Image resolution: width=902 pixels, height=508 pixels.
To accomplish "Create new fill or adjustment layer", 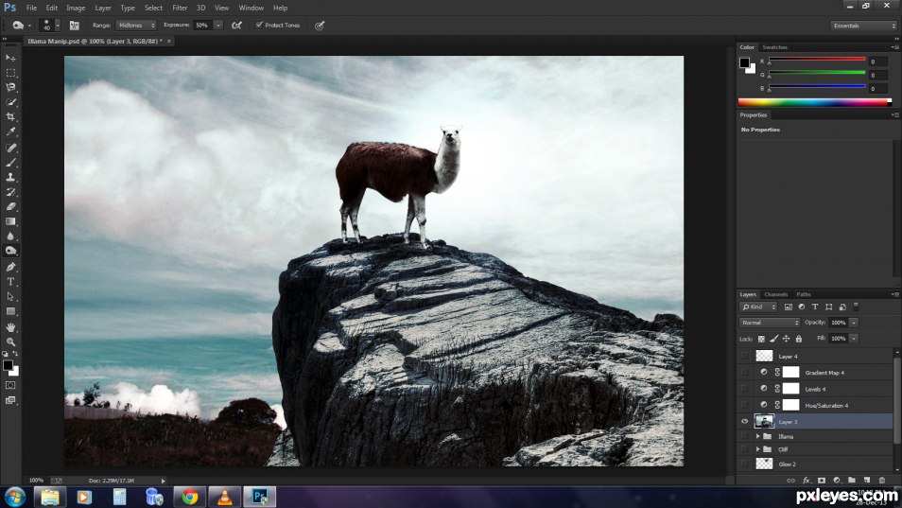I will 837,481.
